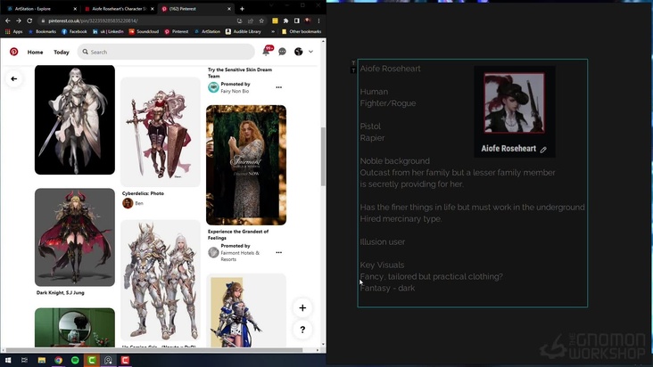The width and height of the screenshot is (653, 367).
Task: Click the Pinterest search field
Action: 166,52
